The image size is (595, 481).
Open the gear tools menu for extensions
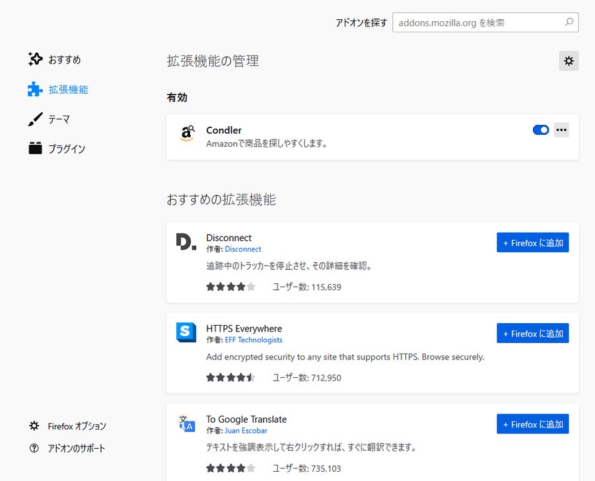click(x=569, y=61)
